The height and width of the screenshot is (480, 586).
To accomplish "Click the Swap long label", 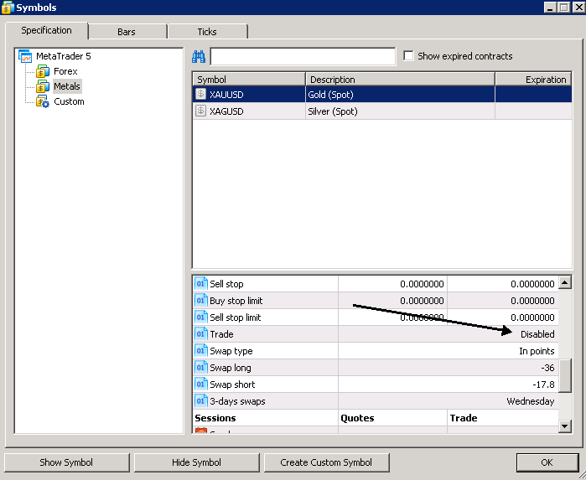I will (231, 369).
